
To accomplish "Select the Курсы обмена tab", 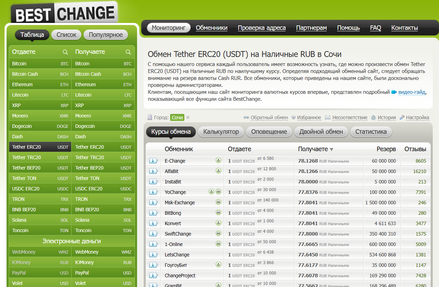I will coord(171,132).
